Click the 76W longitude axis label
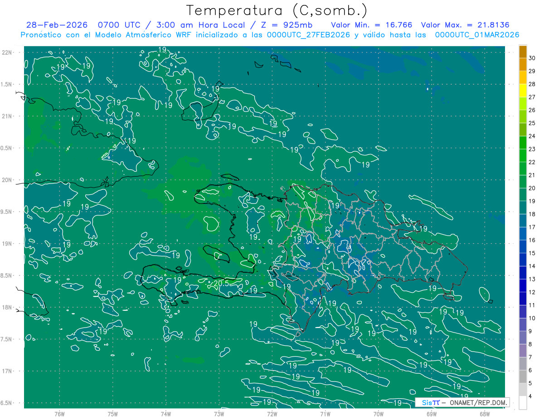Screen dimensions: 544x420 point(59,414)
